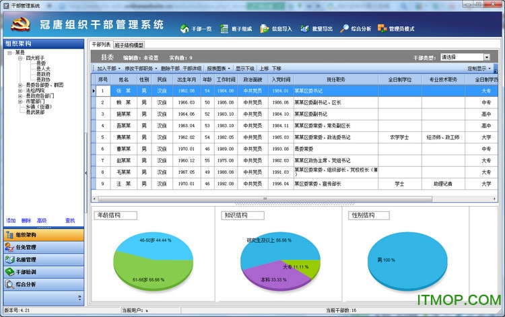Open the 干部培训 sidebar section
This screenshot has height=317, width=505.
click(x=44, y=272)
